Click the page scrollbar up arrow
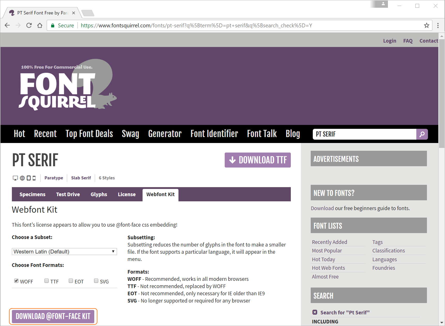This screenshot has height=326, width=445. coord(442,36)
